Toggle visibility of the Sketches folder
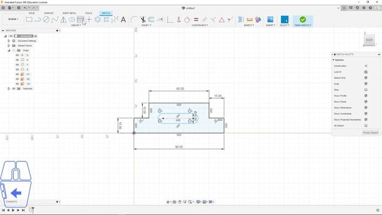Viewport: 382px width, 215px height. coord(14,89)
